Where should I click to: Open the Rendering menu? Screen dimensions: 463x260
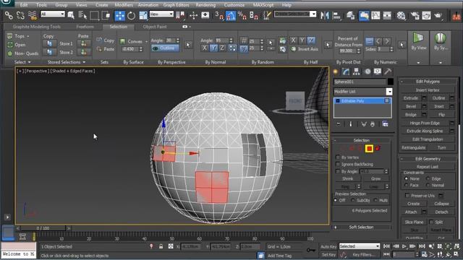(205, 5)
